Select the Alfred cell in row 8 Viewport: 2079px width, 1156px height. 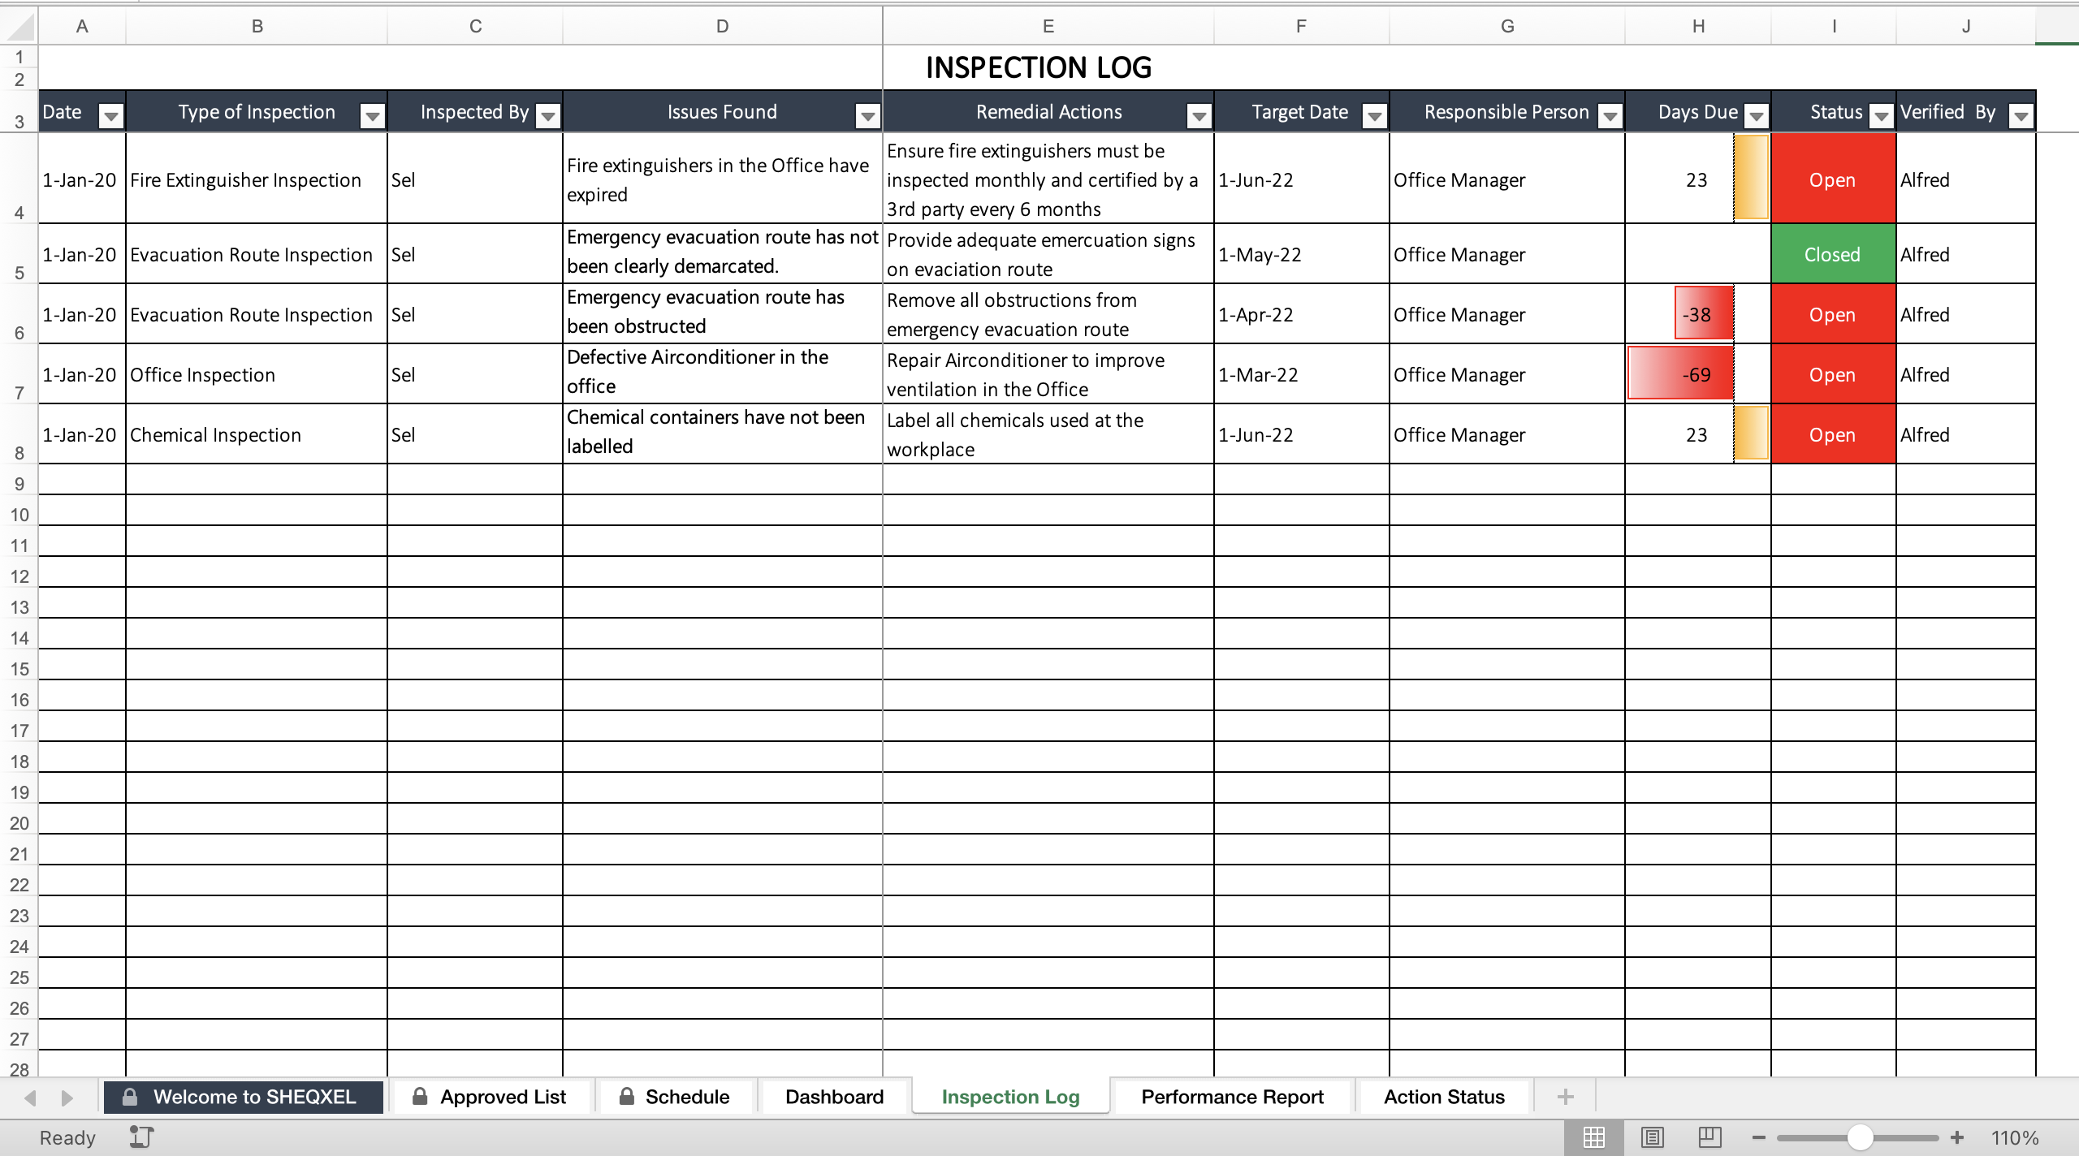1965,434
